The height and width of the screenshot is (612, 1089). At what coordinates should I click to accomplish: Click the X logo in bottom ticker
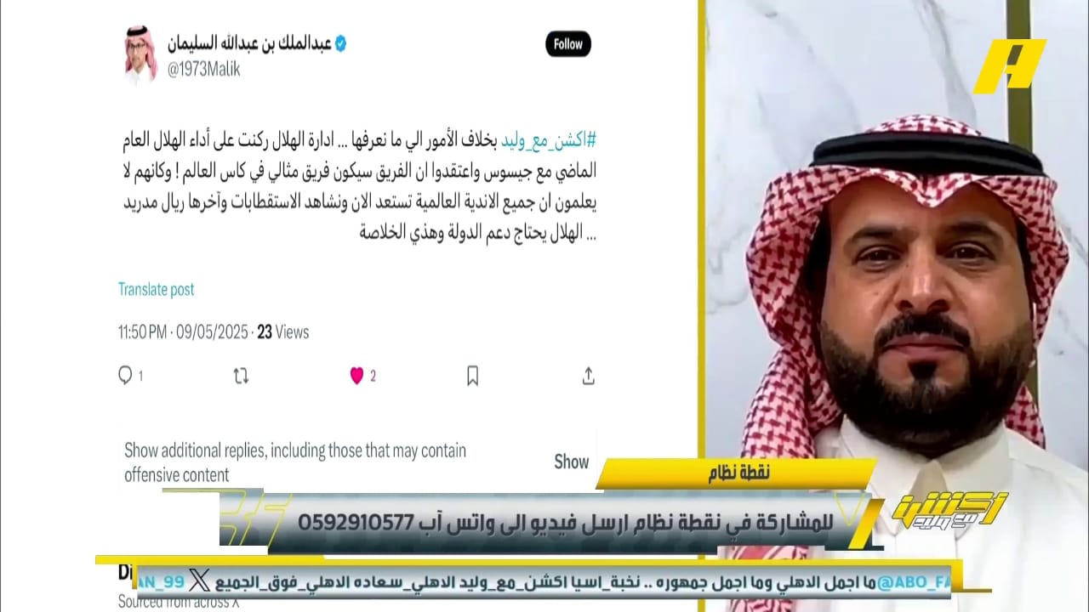[199, 582]
